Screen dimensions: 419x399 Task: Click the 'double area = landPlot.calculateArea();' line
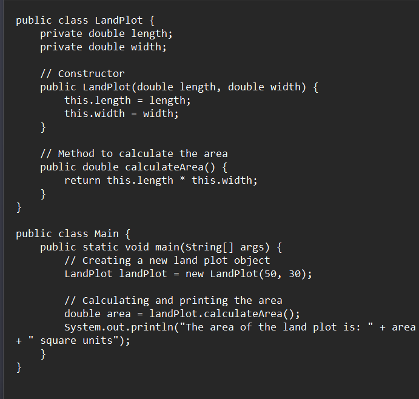183,314
